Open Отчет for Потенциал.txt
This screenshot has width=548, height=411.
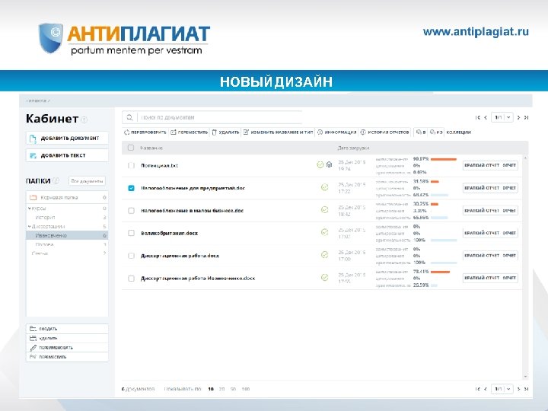tap(509, 165)
